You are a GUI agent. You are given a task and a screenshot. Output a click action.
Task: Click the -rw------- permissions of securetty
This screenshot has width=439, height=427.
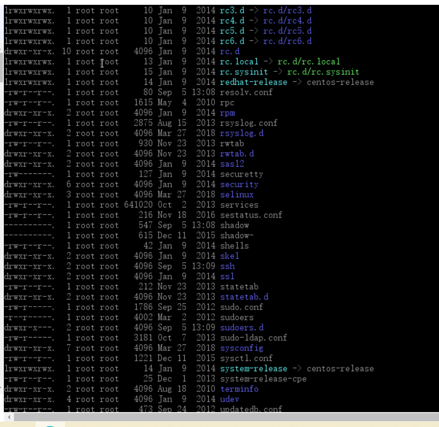point(29,174)
